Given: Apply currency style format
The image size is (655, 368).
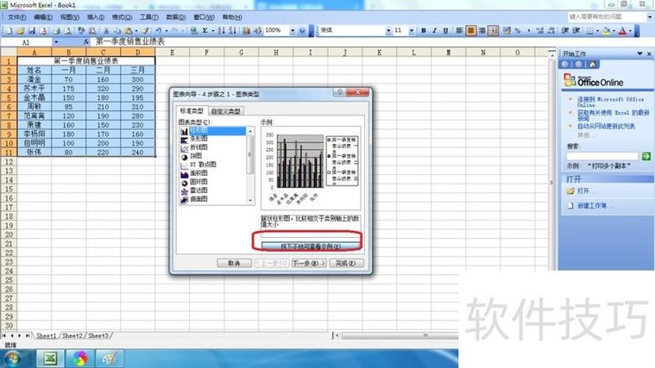Looking at the screenshot, I should pyautogui.click(x=507, y=30).
